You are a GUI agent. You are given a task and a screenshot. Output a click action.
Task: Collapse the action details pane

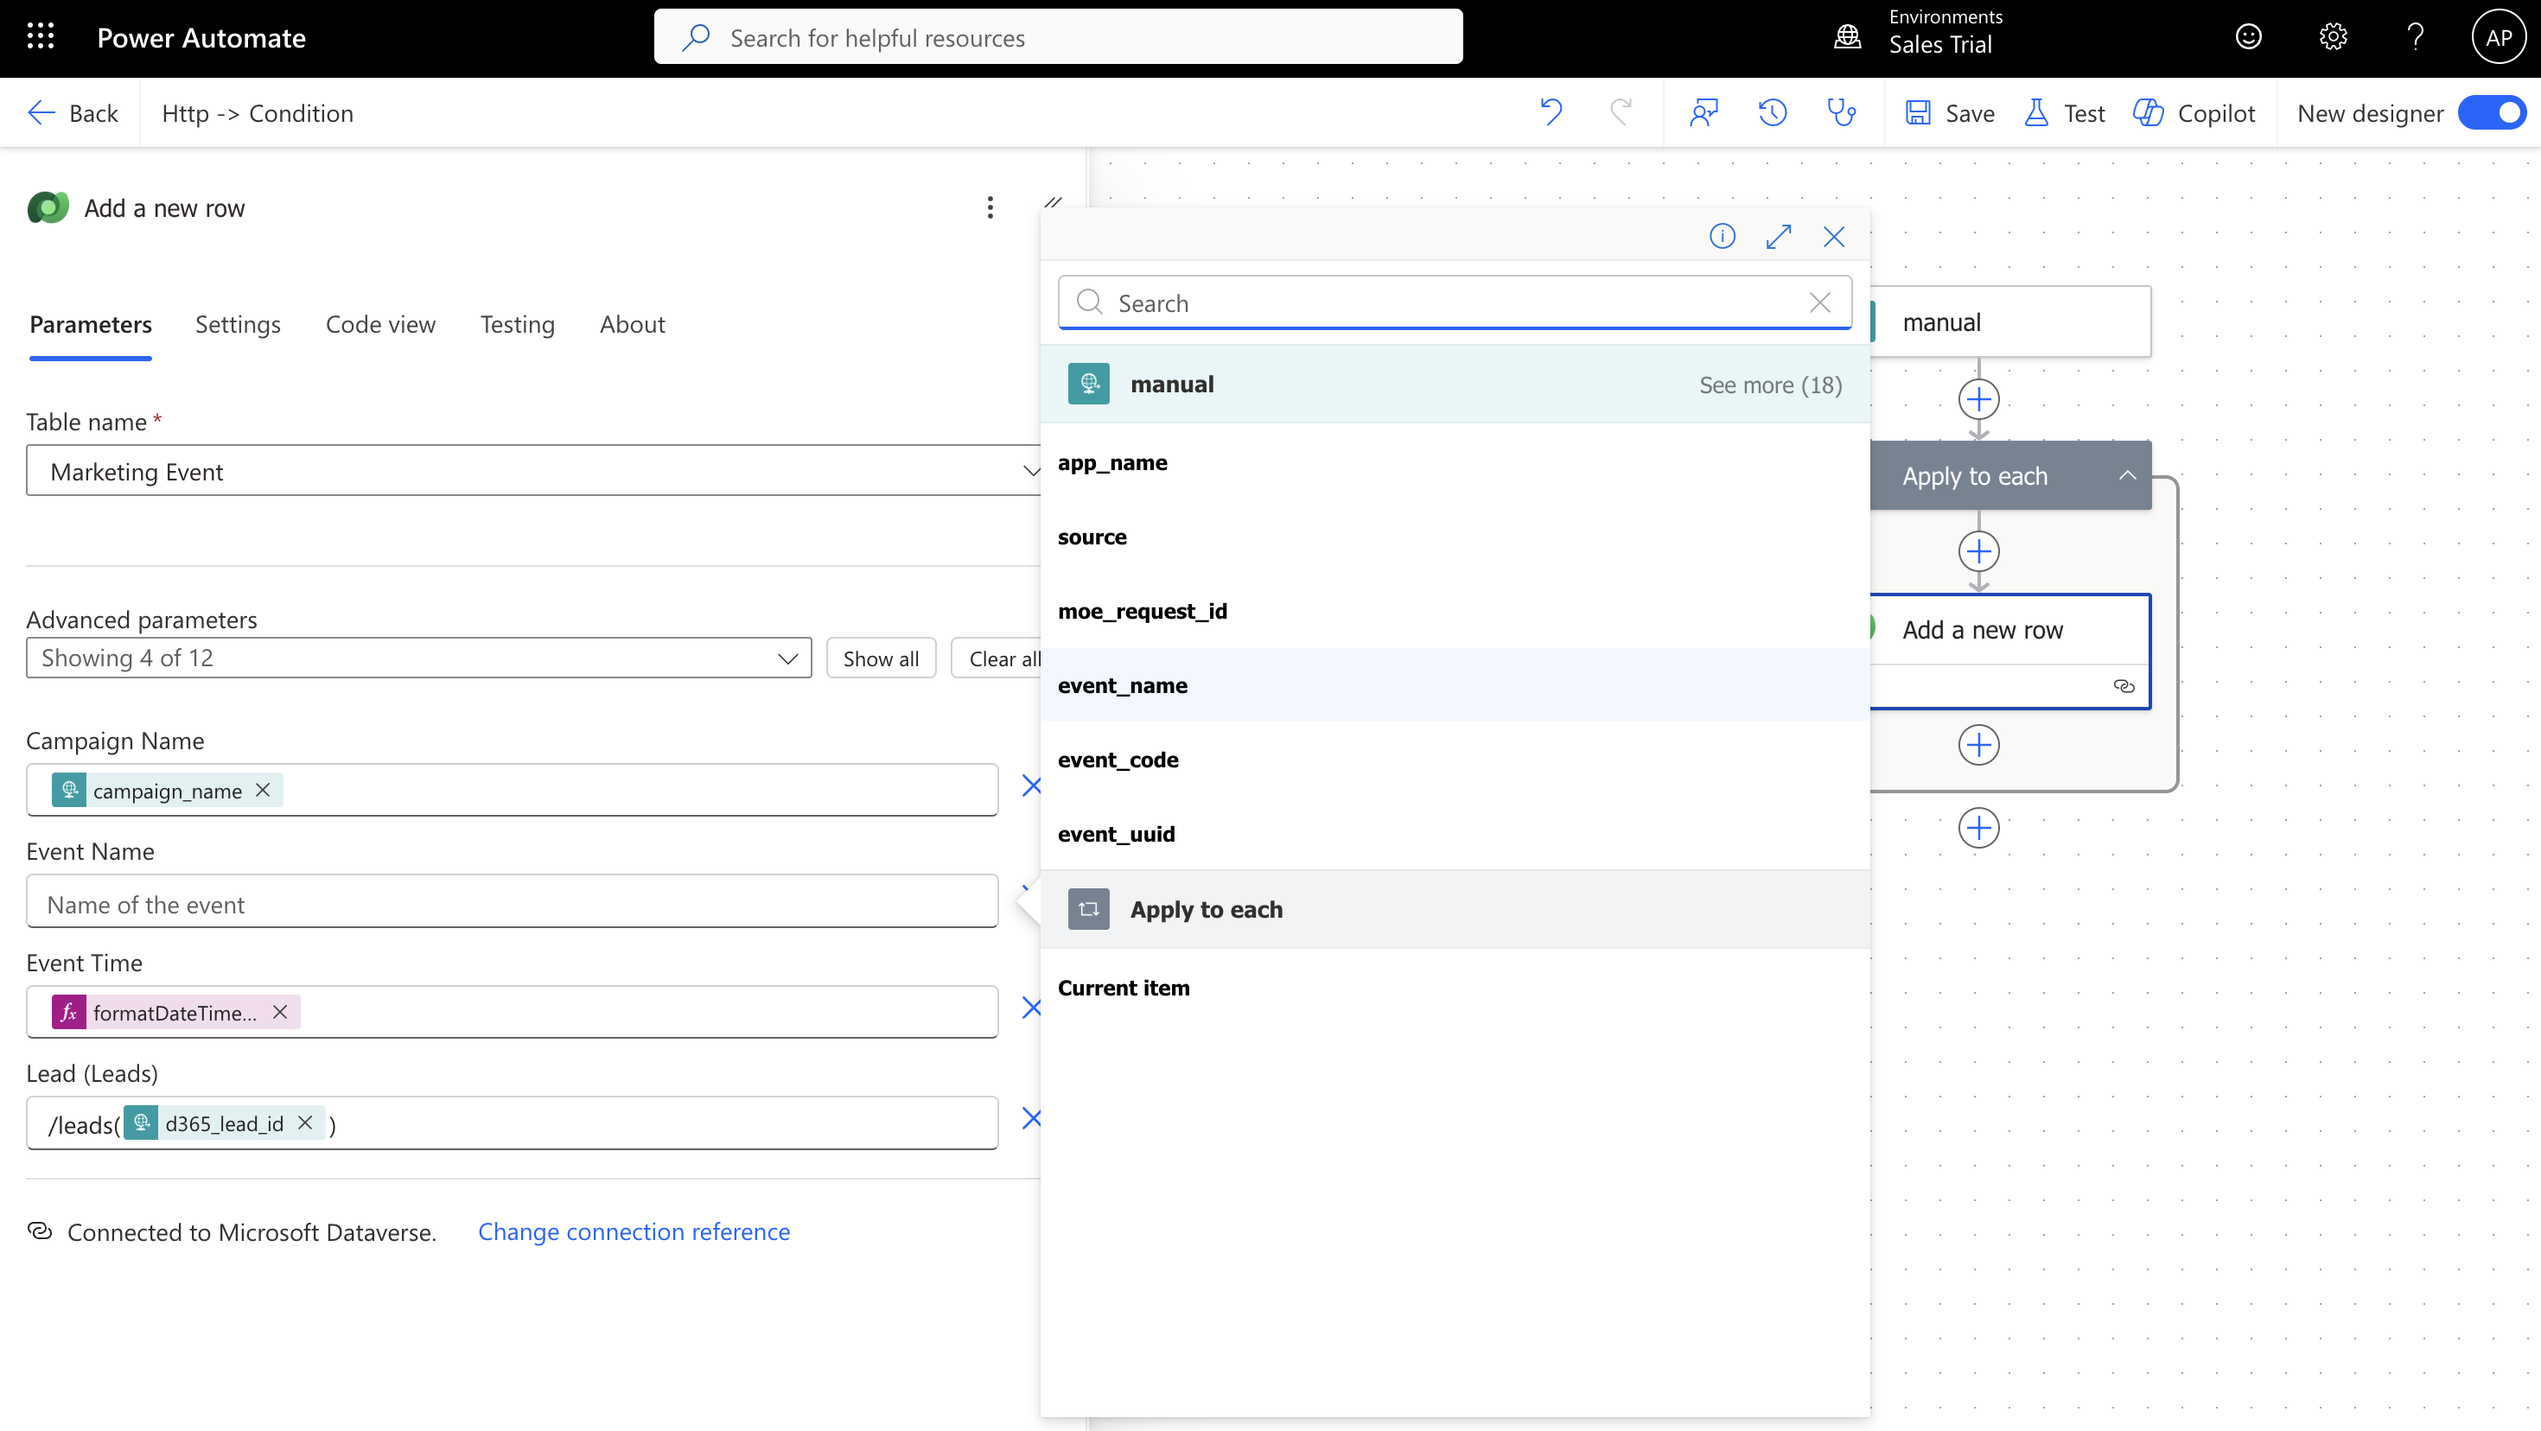click(x=1054, y=202)
